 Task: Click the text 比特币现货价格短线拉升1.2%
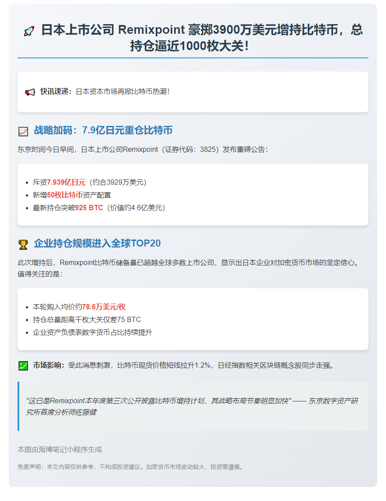164,365
